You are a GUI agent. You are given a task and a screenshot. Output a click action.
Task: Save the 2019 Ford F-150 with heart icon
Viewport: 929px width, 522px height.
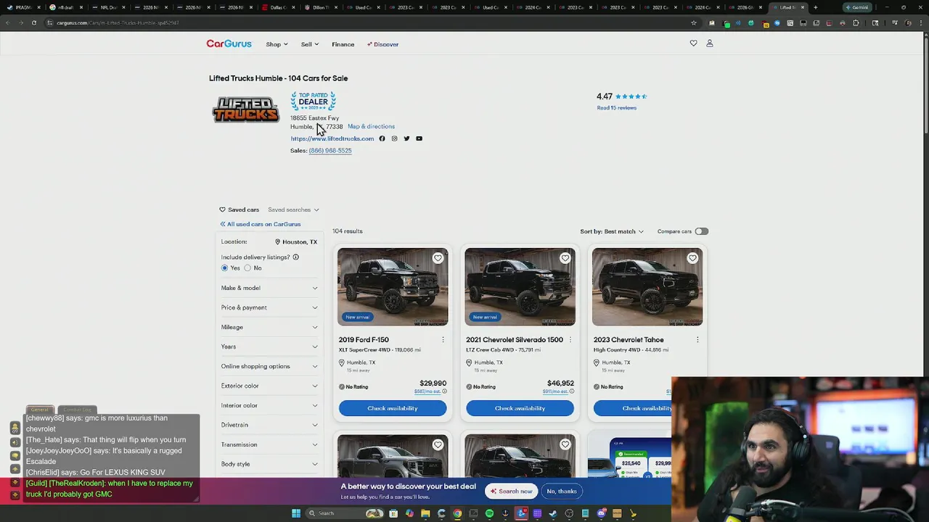pos(438,258)
